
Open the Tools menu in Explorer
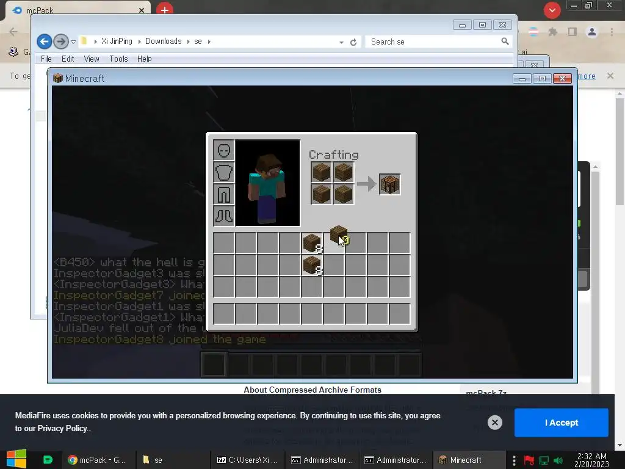[x=118, y=59]
